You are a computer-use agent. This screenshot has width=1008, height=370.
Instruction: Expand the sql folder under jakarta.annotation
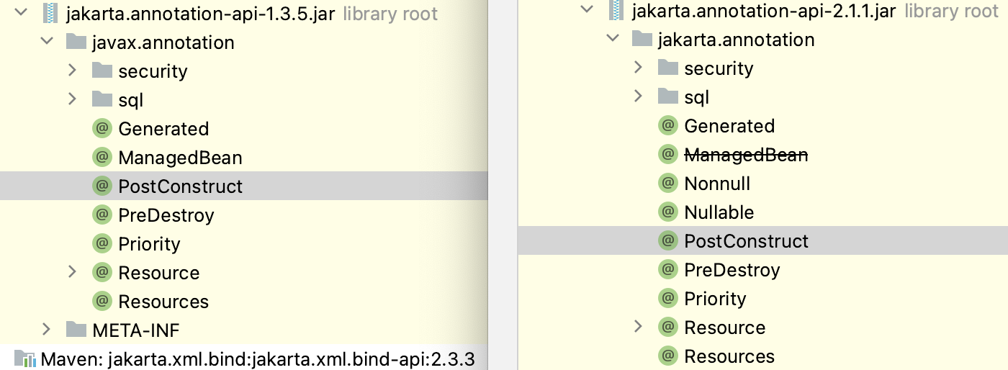638,96
